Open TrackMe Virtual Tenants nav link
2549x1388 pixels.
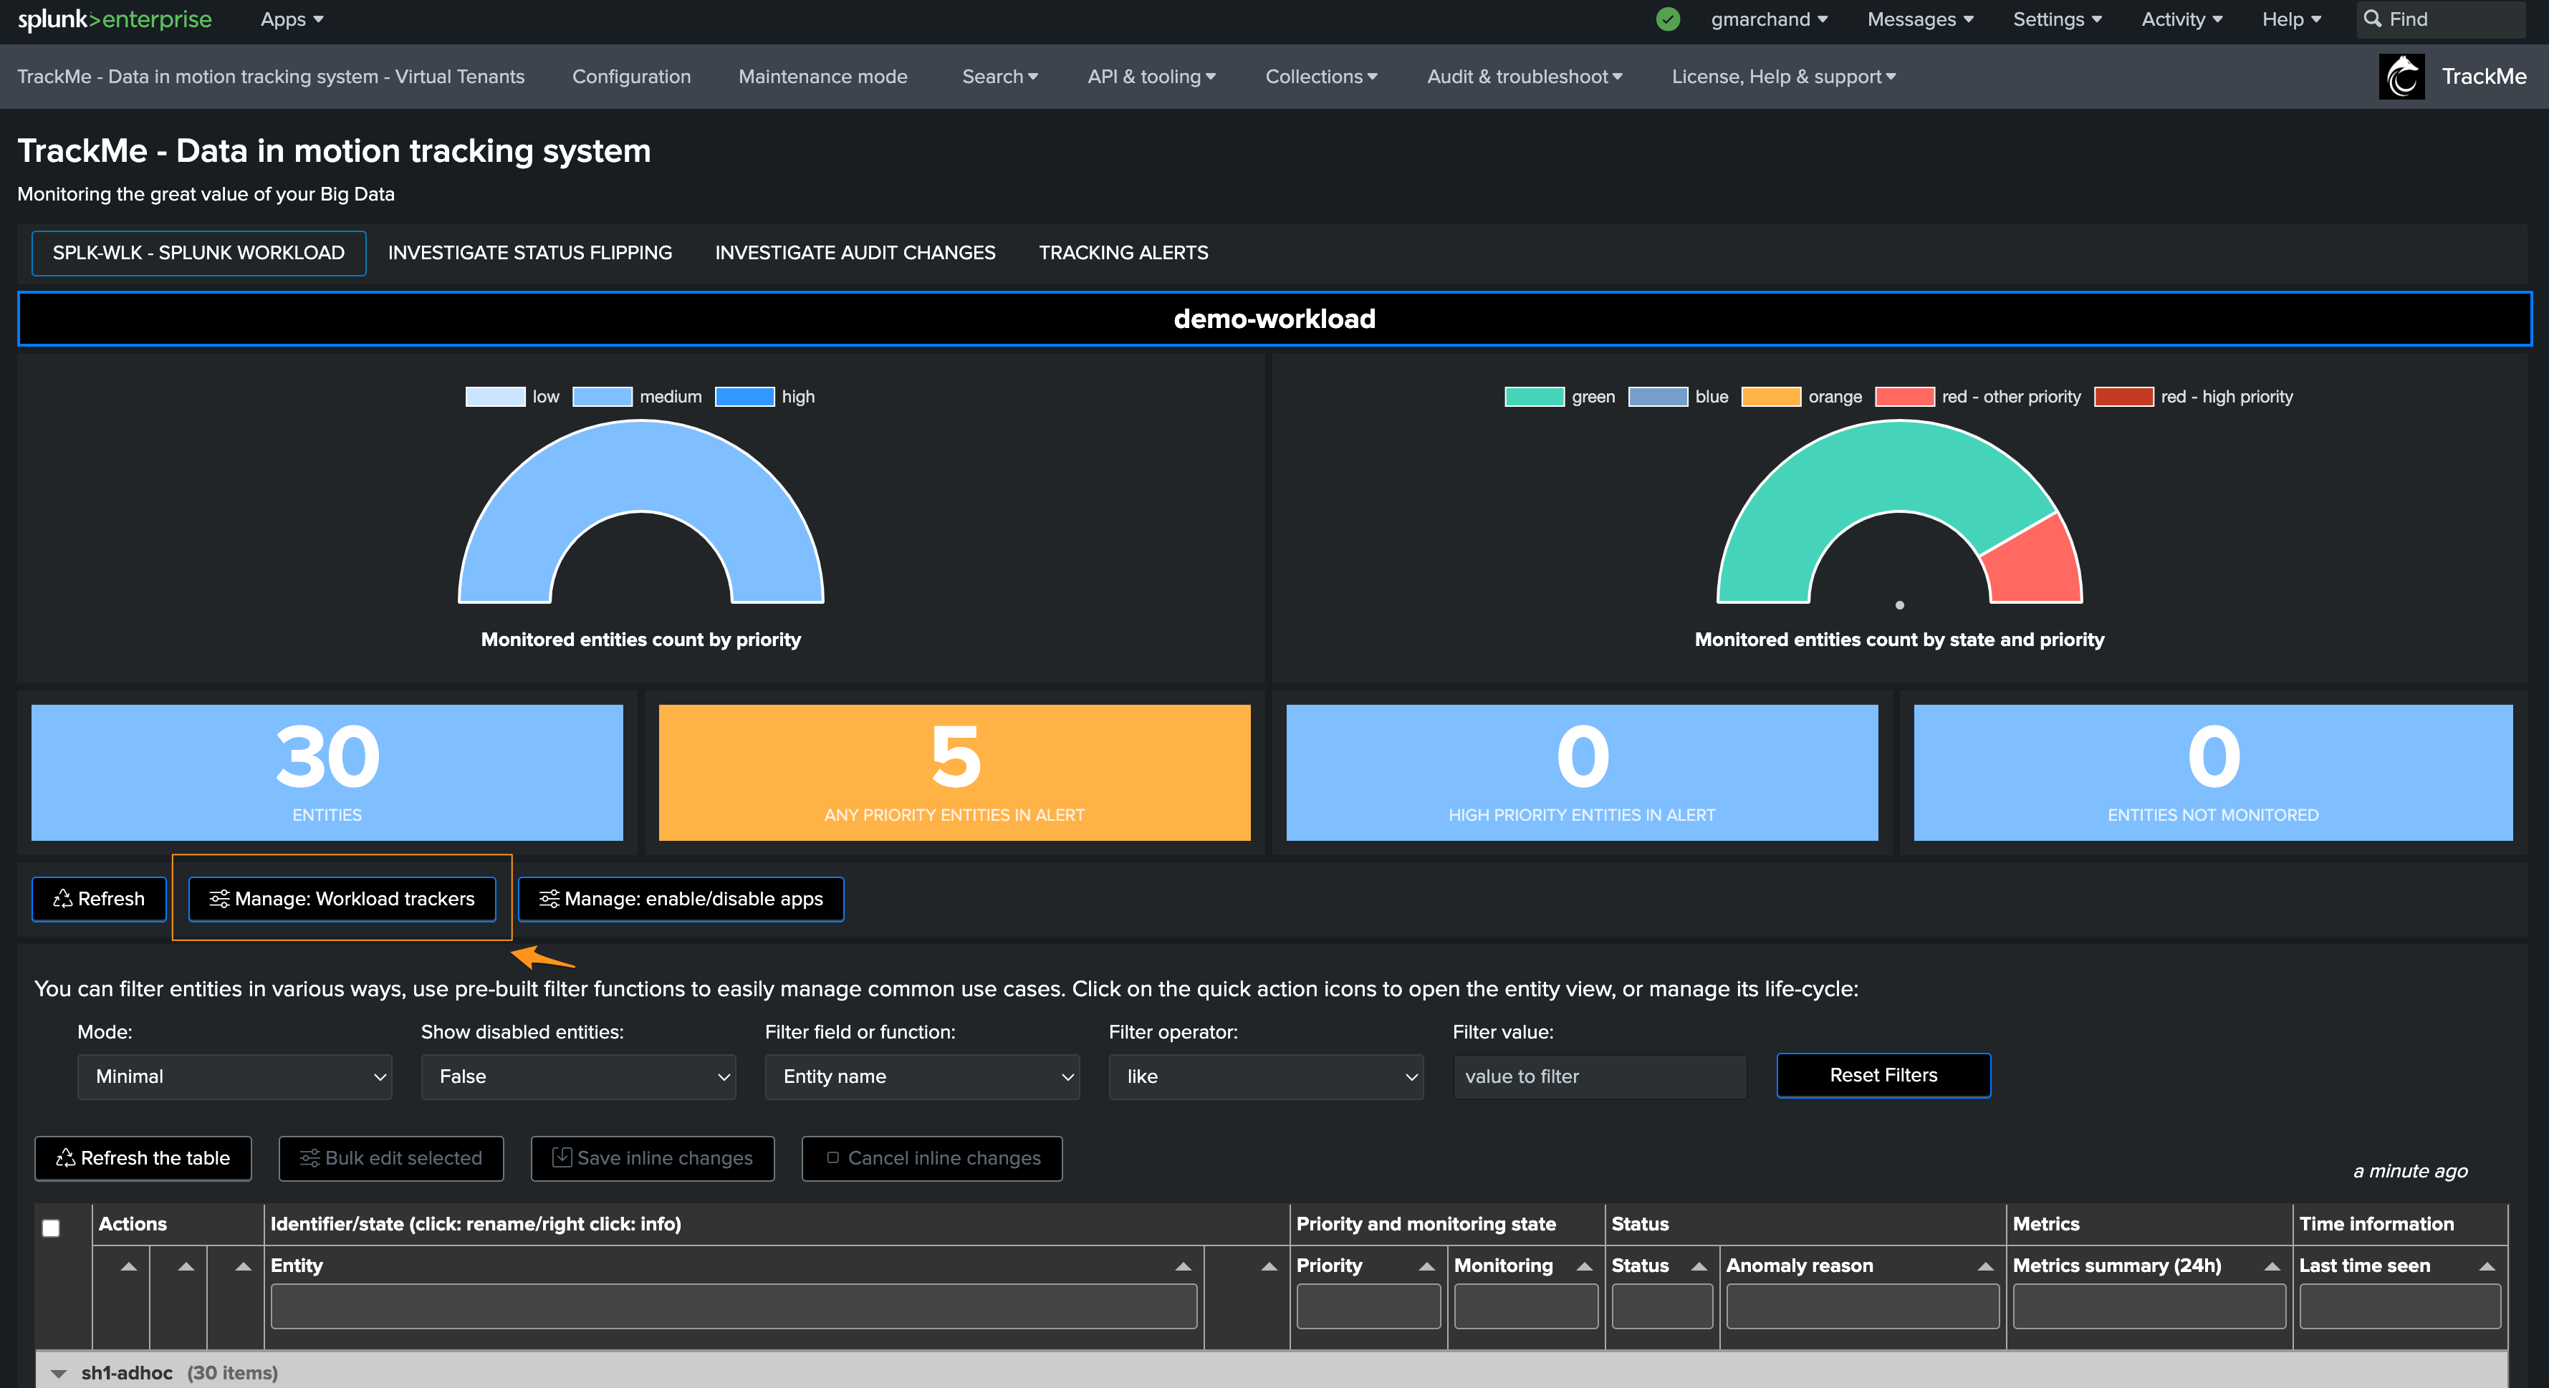(x=271, y=76)
